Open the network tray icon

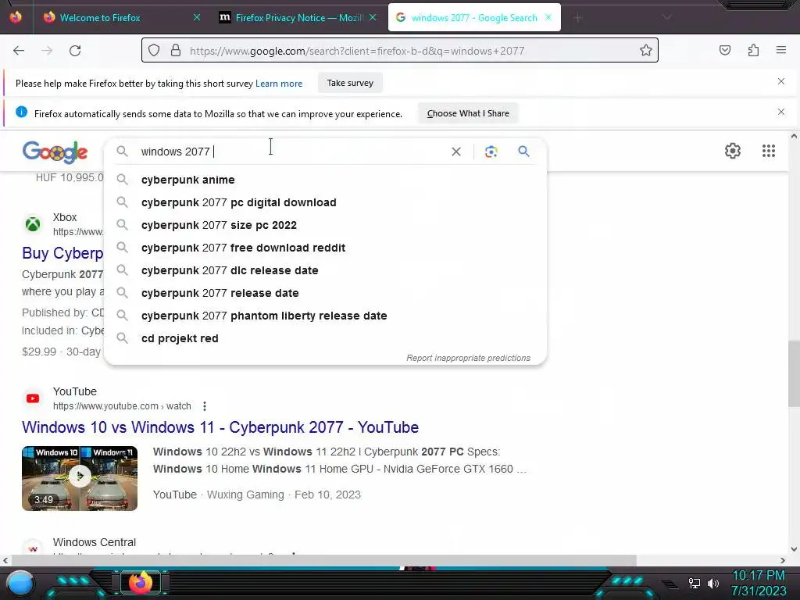pos(695,583)
